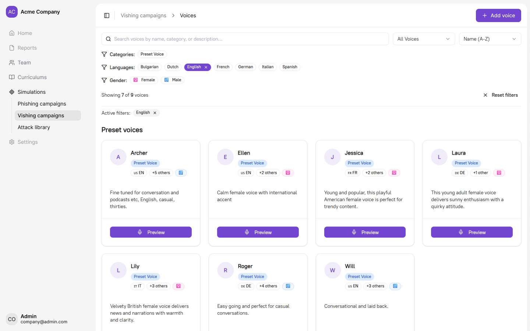Open the All Voices dropdown
Viewport: 530px width, 331px height.
424,39
